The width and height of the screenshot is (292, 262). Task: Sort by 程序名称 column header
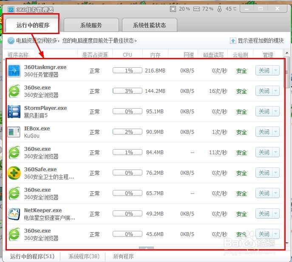(18, 55)
